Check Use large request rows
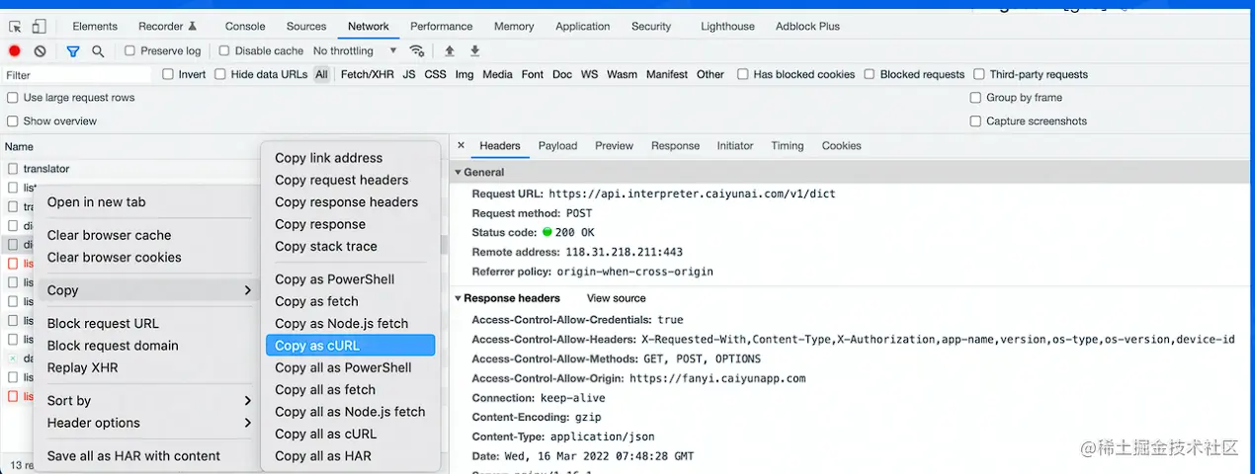This screenshot has width=1255, height=474. click(13, 98)
